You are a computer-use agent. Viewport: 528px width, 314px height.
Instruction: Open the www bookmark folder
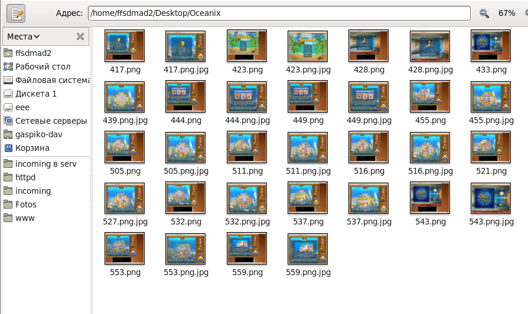19,218
